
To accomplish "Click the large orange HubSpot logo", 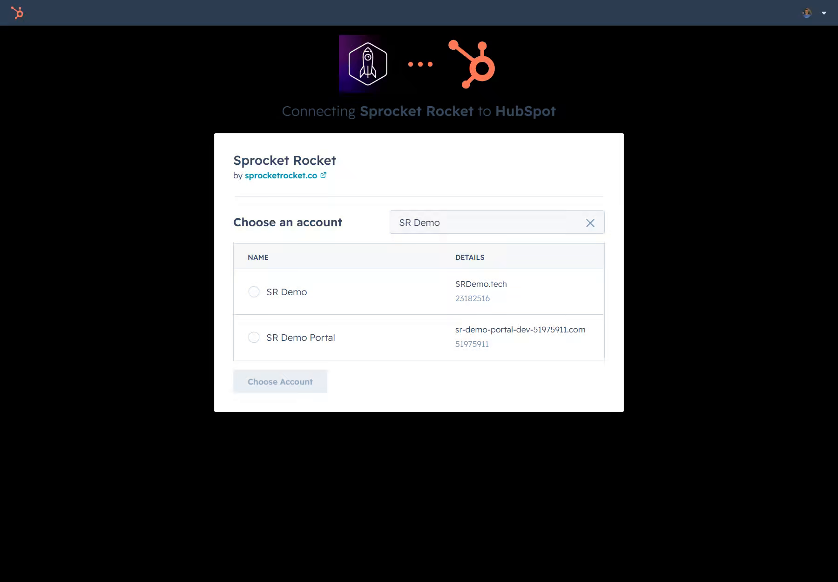I will [x=472, y=64].
